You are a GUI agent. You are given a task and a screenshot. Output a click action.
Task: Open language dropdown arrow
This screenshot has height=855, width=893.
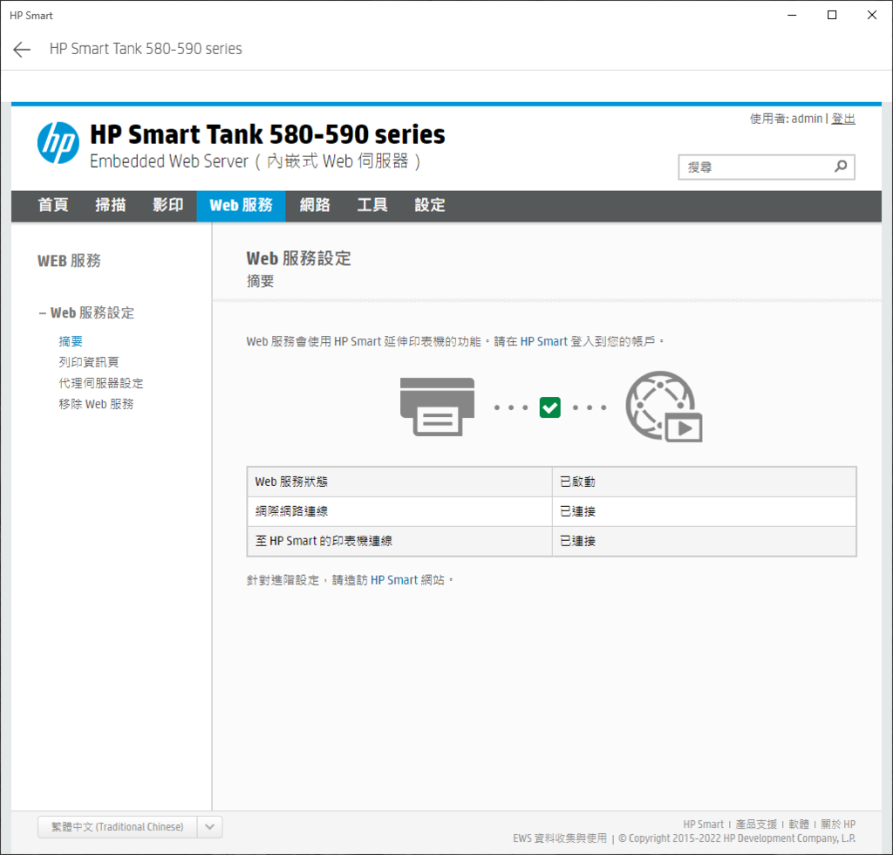209,827
